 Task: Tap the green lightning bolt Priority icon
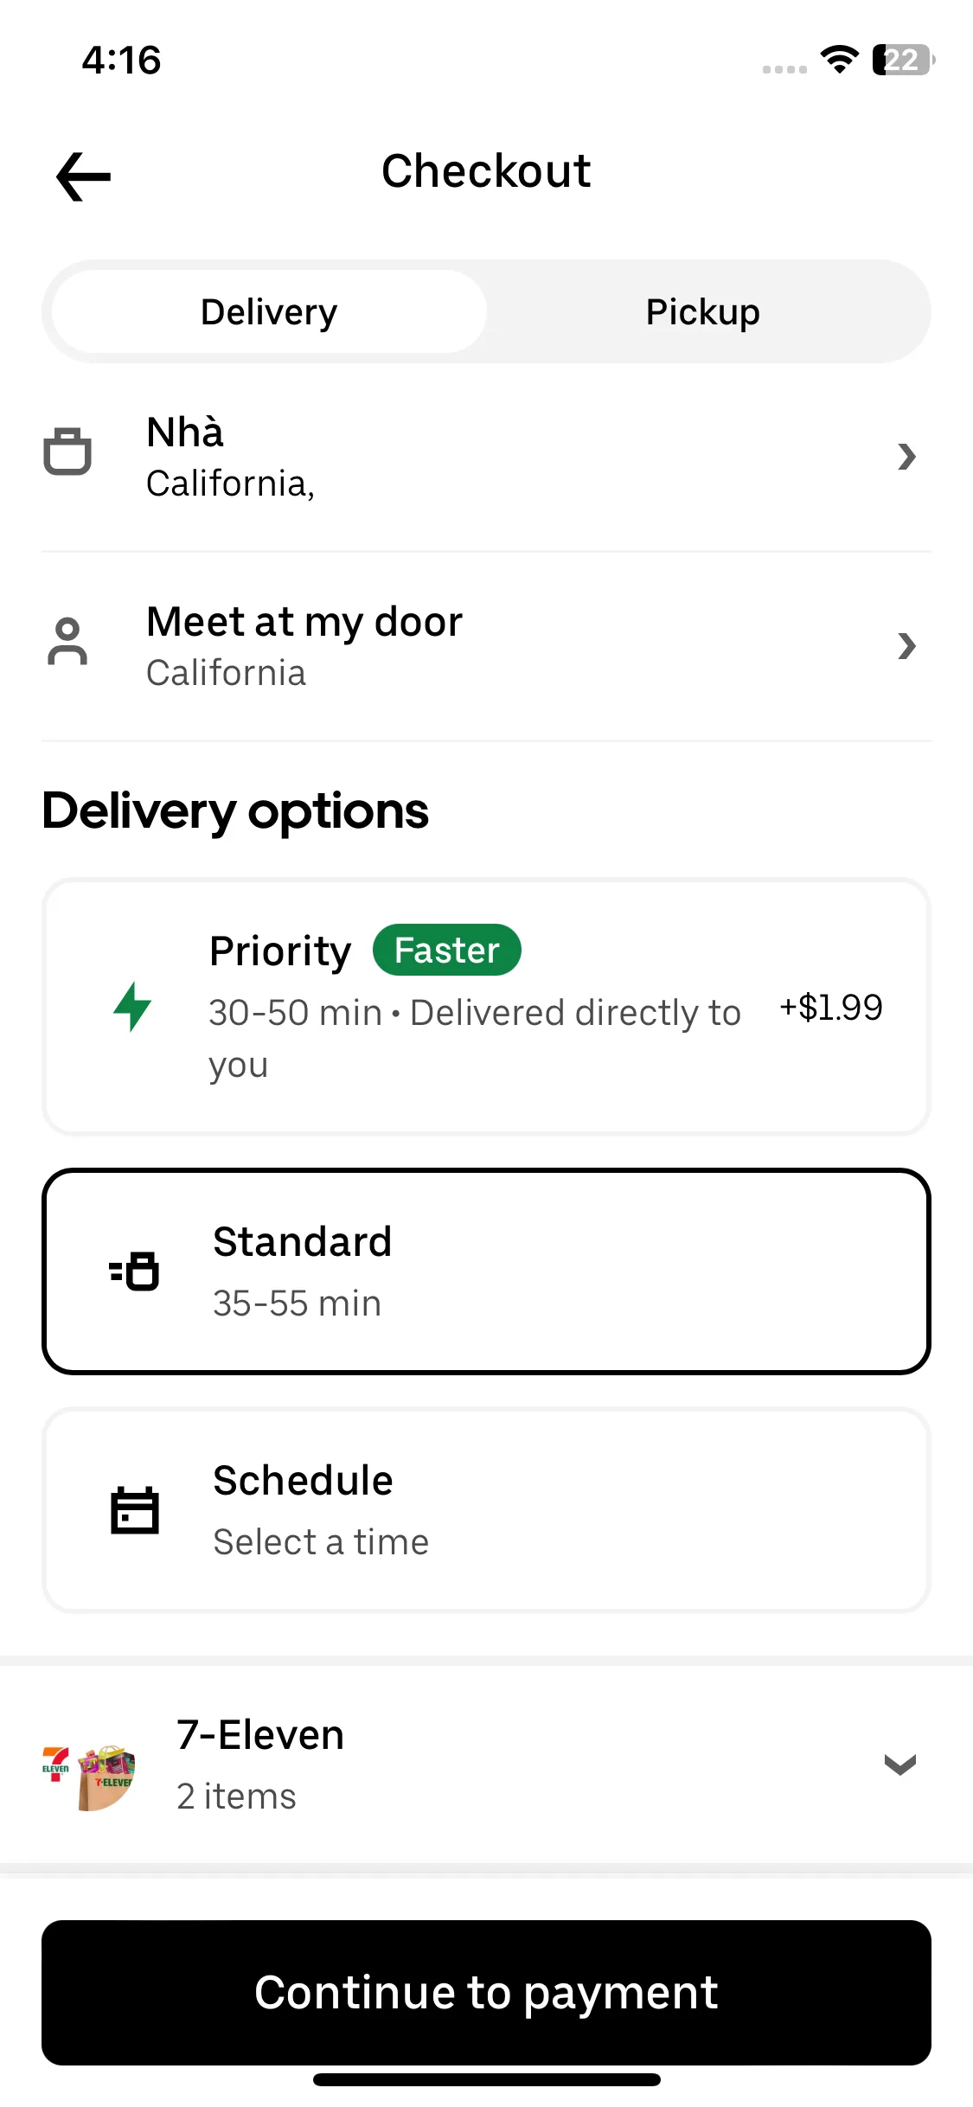coord(132,1007)
